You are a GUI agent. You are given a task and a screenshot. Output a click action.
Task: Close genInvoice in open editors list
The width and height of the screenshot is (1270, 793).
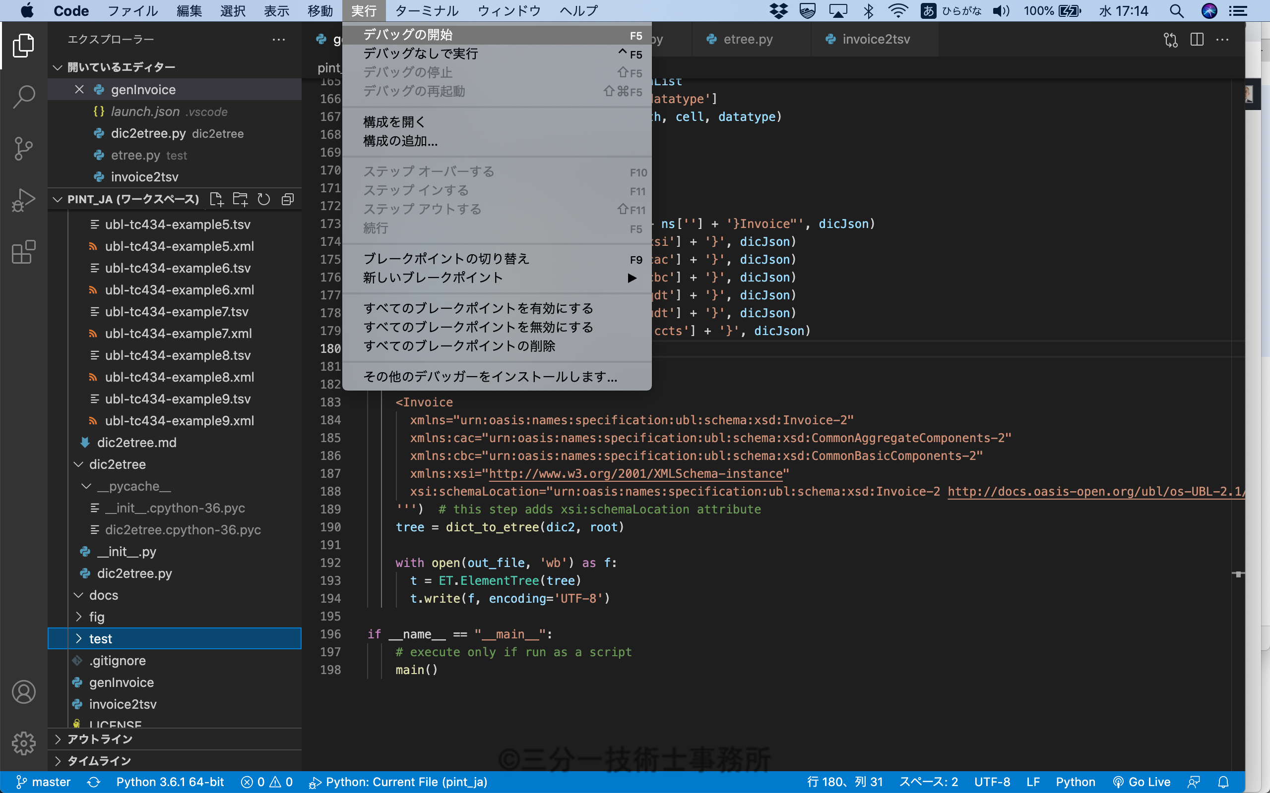(x=79, y=89)
